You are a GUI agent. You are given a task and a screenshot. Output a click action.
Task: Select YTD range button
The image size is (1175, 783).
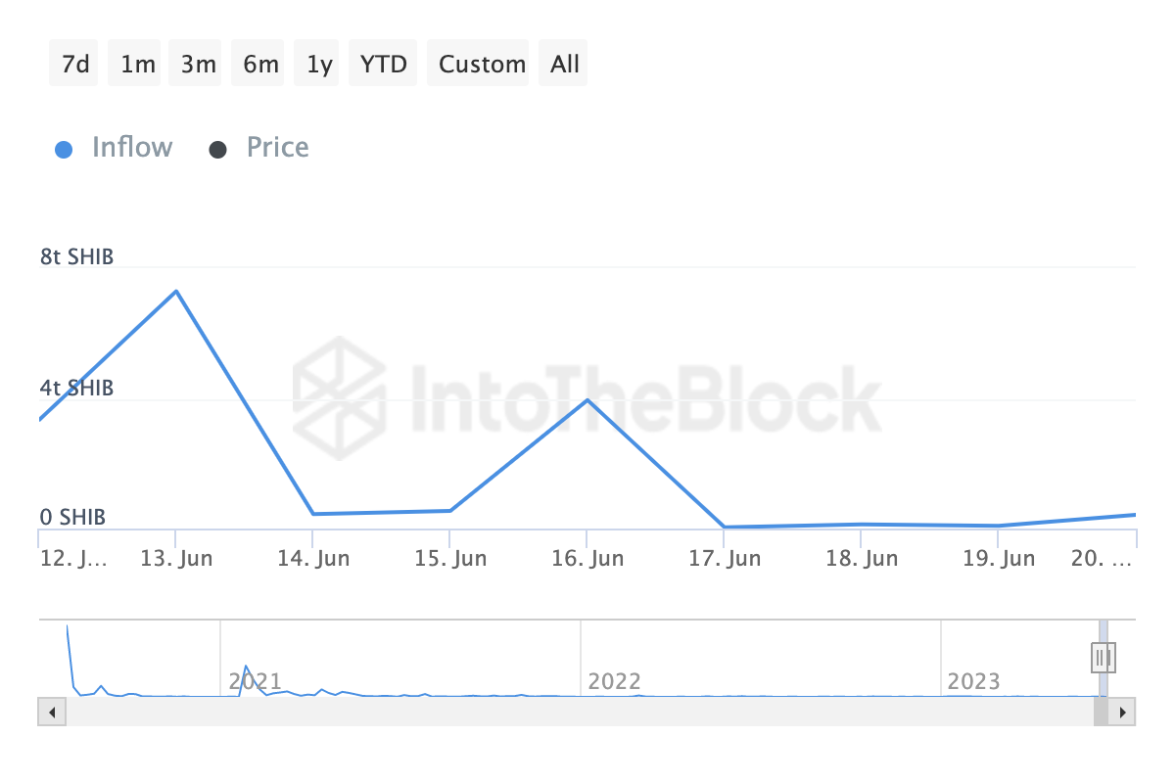pyautogui.click(x=383, y=65)
